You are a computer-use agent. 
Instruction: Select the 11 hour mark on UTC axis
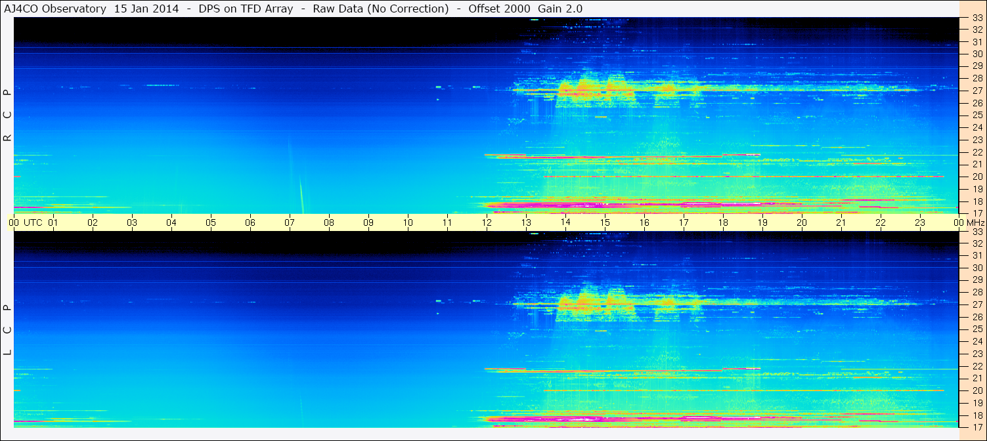[x=447, y=222]
